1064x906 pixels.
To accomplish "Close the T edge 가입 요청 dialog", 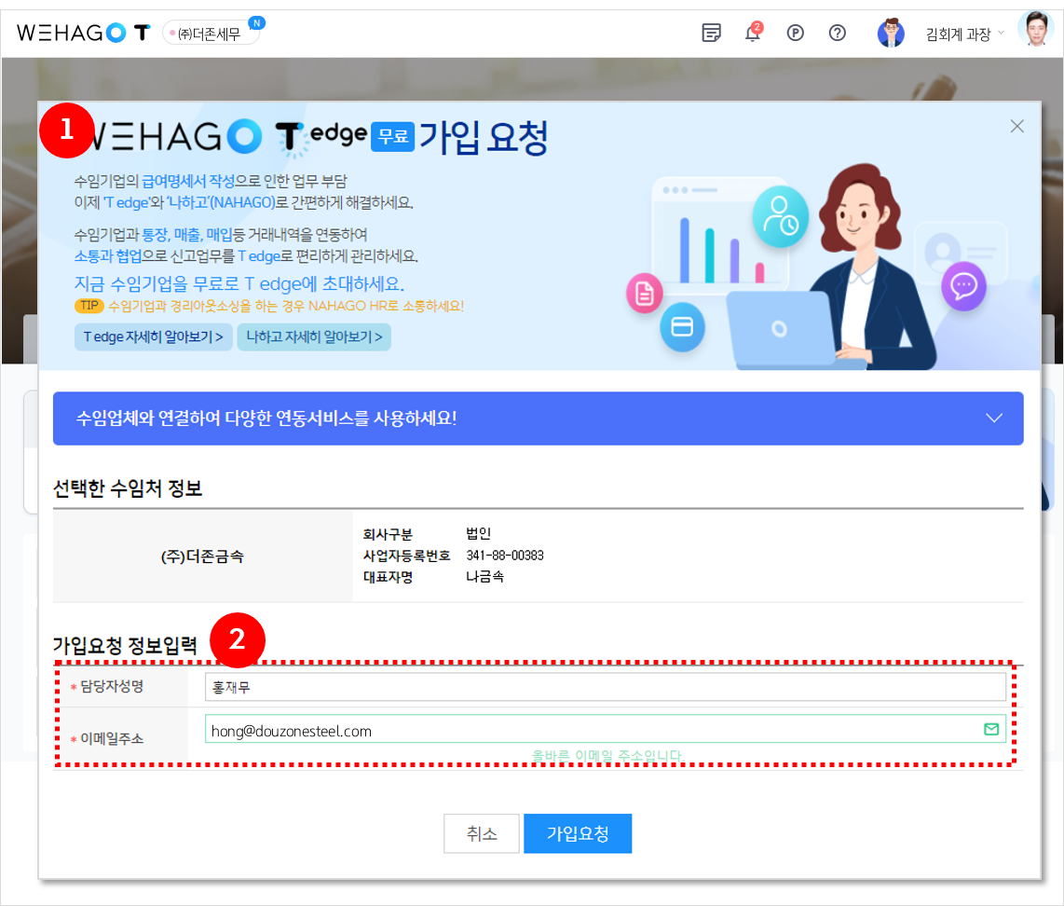I will pos(1017,127).
